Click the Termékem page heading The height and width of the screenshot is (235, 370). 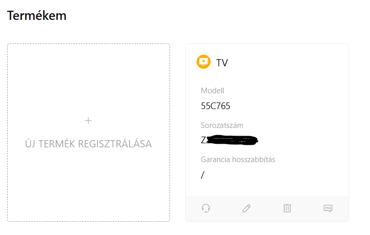pyautogui.click(x=37, y=16)
